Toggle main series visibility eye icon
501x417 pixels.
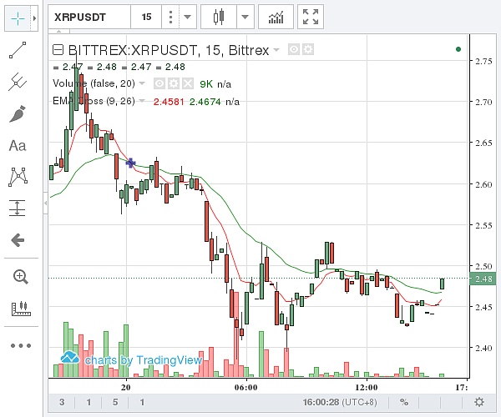coord(294,49)
